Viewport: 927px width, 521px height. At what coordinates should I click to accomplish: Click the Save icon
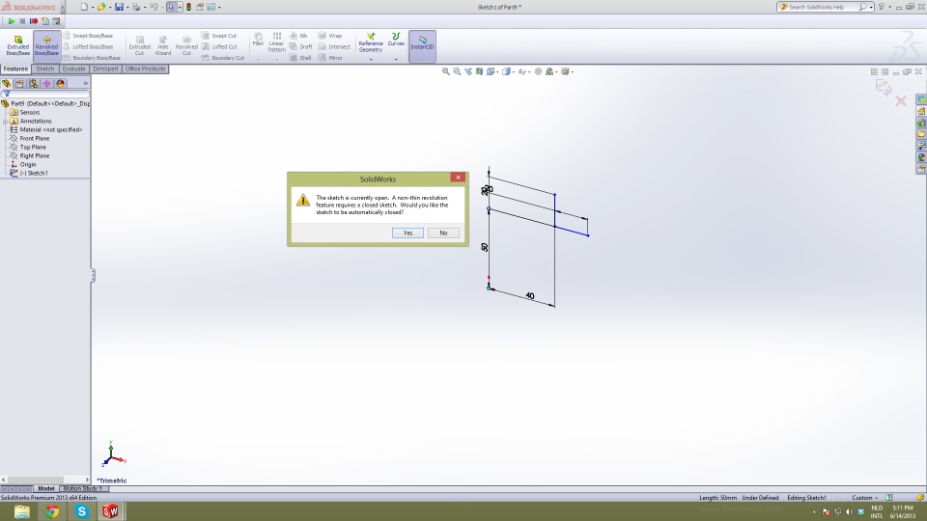tap(119, 7)
